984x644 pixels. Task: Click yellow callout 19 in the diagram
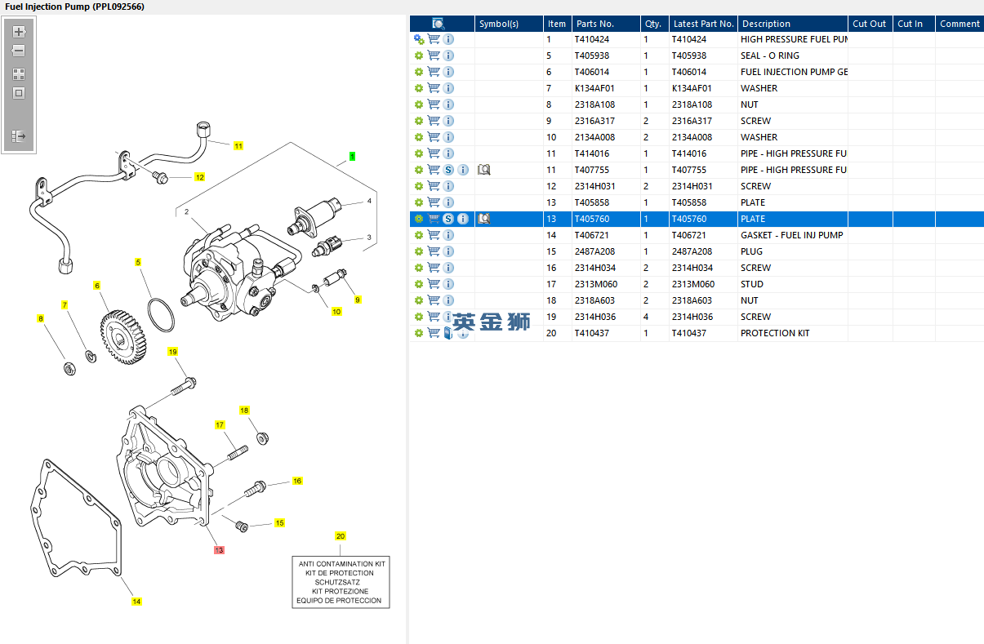click(x=172, y=352)
